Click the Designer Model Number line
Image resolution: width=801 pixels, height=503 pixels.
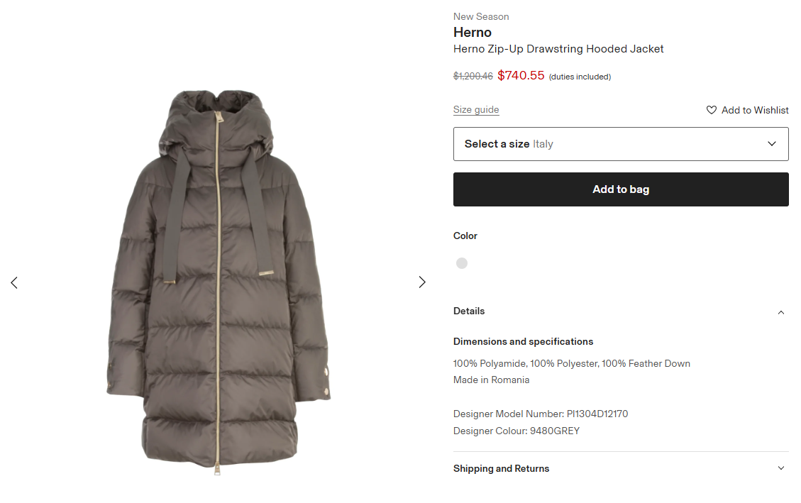pos(540,414)
